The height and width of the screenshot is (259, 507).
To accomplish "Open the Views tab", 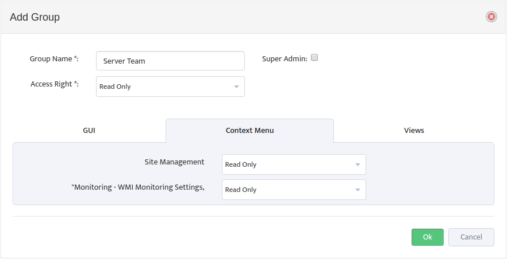I will pyautogui.click(x=414, y=131).
